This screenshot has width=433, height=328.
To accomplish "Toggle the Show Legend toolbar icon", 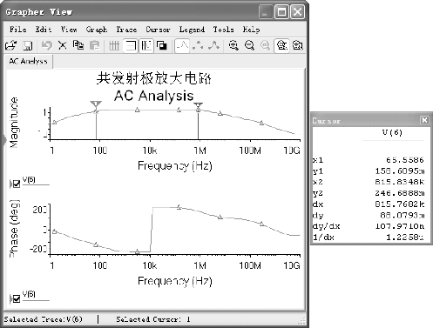I will pyautogui.click(x=131, y=46).
